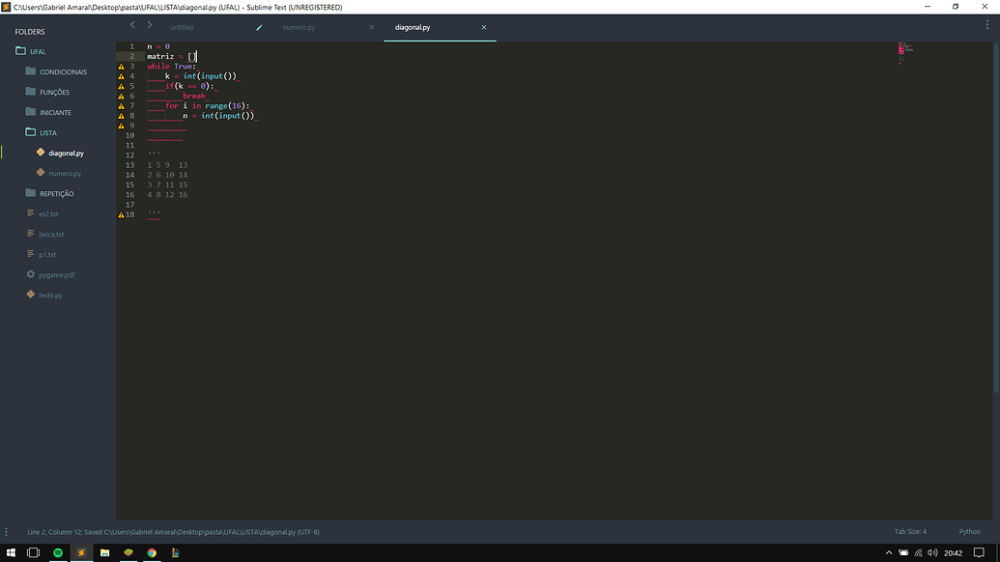Switch to the numero.py tab
1000x562 pixels.
300,27
